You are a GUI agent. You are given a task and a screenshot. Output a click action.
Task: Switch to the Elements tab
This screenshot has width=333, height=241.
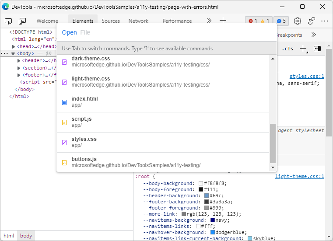click(x=83, y=21)
